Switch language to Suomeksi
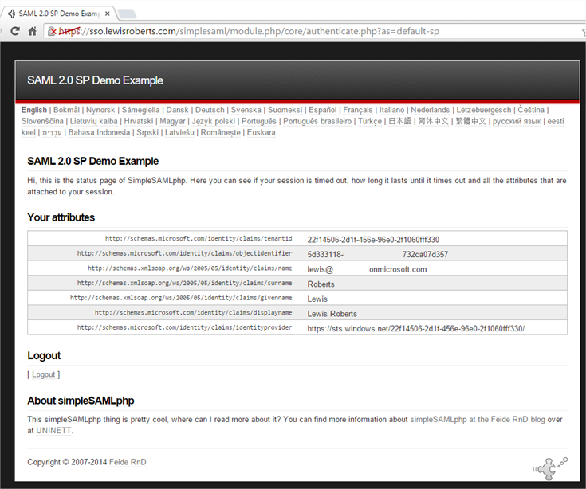Viewport: 586px width, 489px height. coord(285,110)
